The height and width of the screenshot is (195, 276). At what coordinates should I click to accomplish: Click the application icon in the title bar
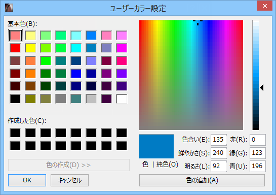pos(9,8)
